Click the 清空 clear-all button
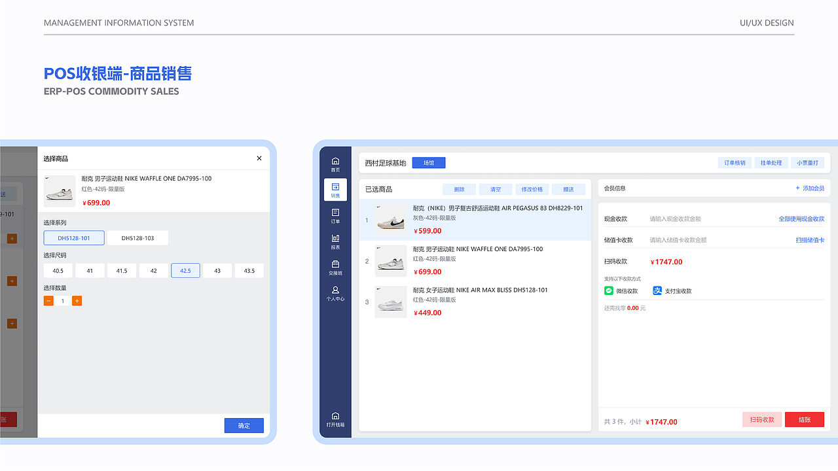838x471 pixels. (496, 189)
